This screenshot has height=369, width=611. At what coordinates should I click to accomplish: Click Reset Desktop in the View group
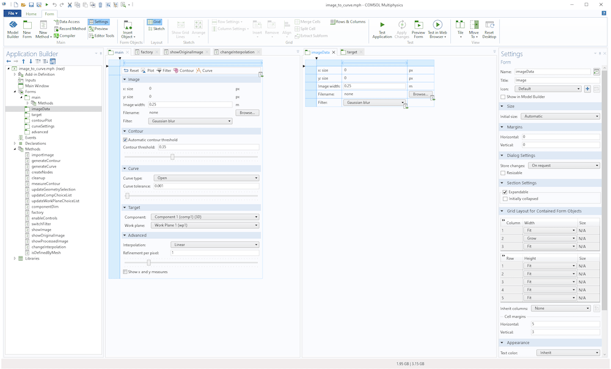click(489, 29)
